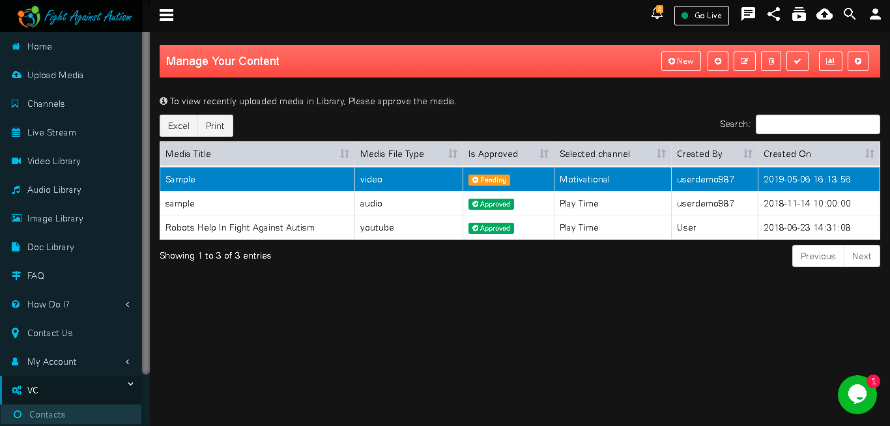
Task: Sort by Created On column
Action: coord(819,154)
